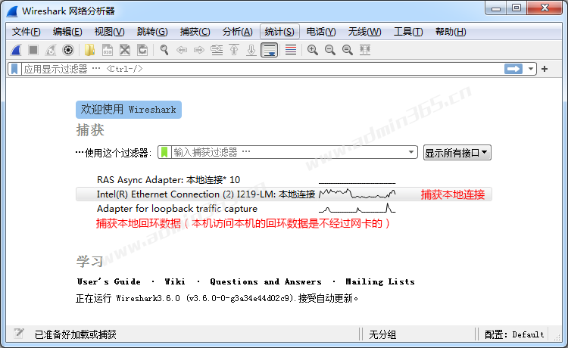Toggle auto-scroll during live capture

tap(269, 50)
